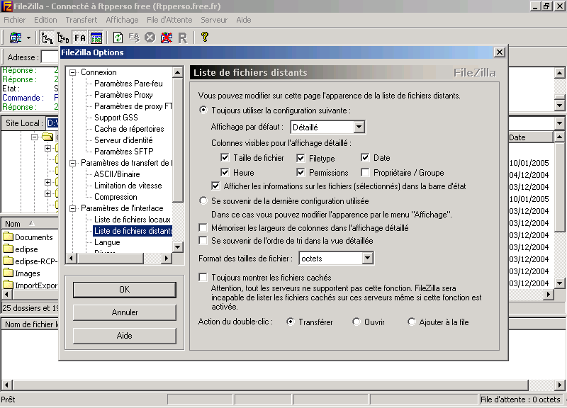Image resolution: width=567 pixels, height=408 pixels.
Task: Open the Site Local path dropdown arrow
Action: (x=559, y=123)
